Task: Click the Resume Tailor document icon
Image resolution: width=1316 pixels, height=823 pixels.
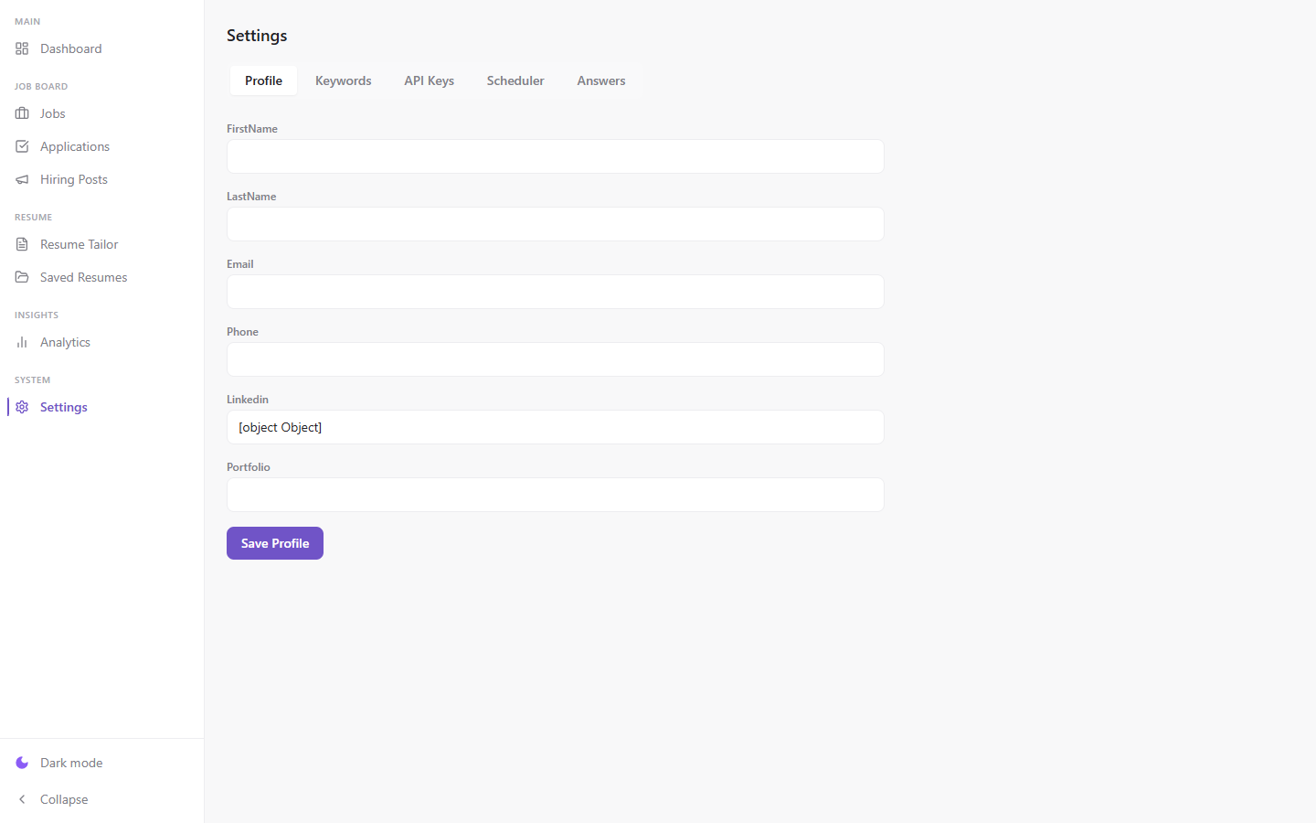Action: coord(22,244)
